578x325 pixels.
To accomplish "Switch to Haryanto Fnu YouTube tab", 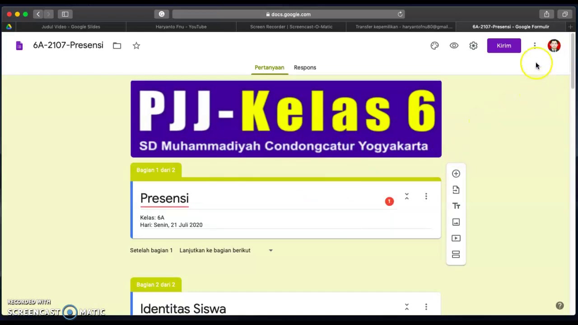I will tap(181, 27).
